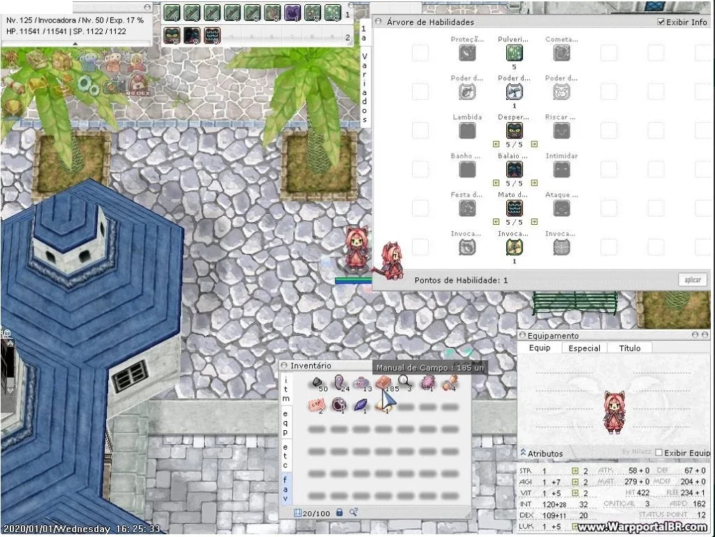This screenshot has width=715, height=537.
Task: Click the aplicar button
Action: [x=693, y=279]
